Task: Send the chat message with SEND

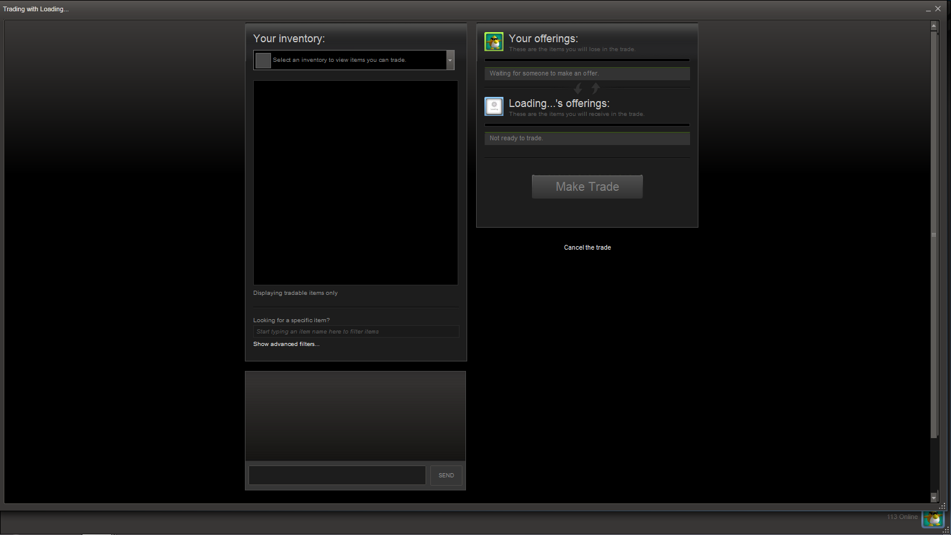Action: tap(446, 476)
